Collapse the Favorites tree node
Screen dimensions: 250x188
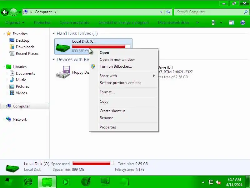point(4,34)
